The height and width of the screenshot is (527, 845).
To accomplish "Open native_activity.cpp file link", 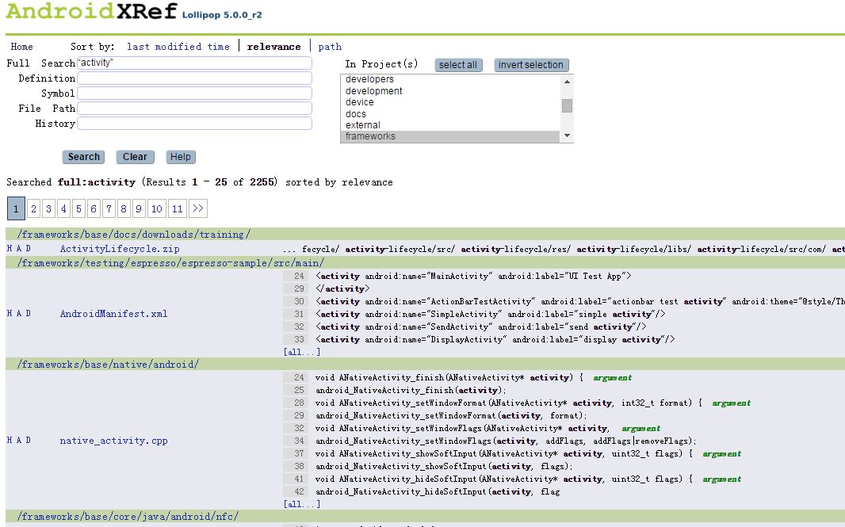I will click(113, 441).
